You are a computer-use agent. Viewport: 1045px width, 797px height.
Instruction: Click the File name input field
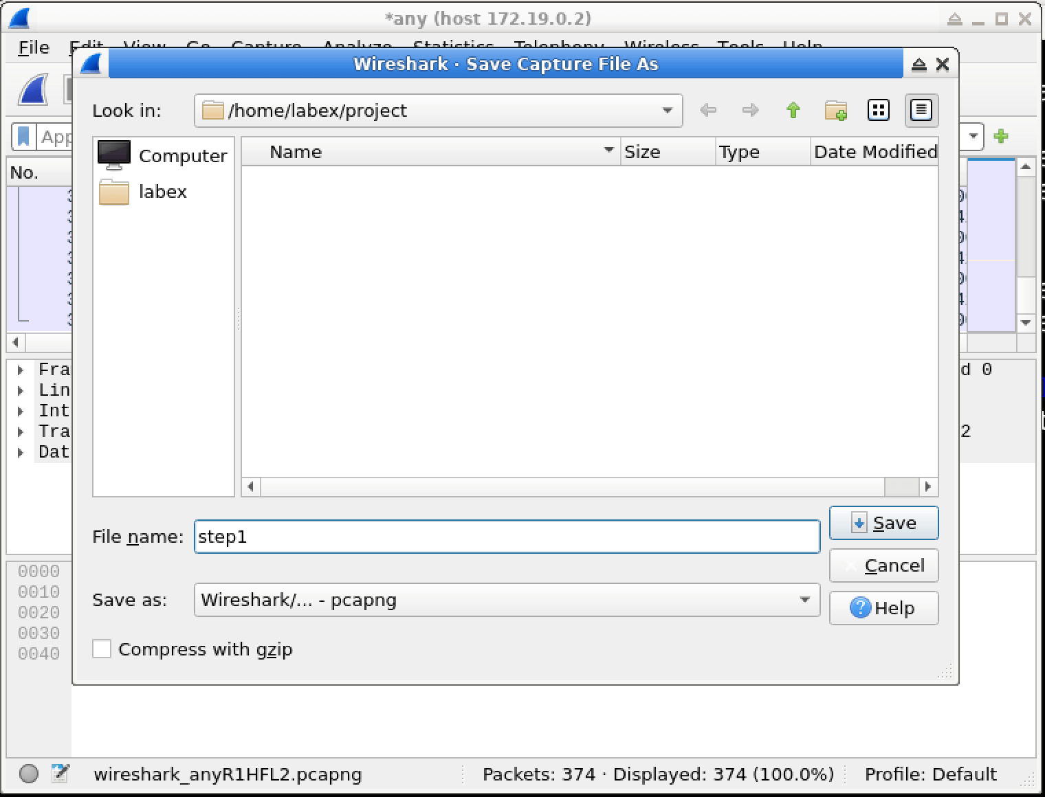coord(507,537)
